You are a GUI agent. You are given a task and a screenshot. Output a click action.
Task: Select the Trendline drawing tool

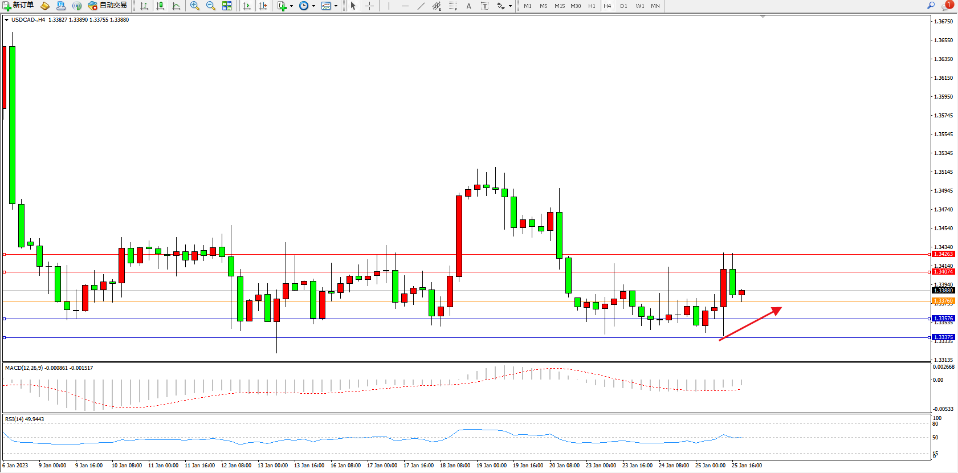421,6
